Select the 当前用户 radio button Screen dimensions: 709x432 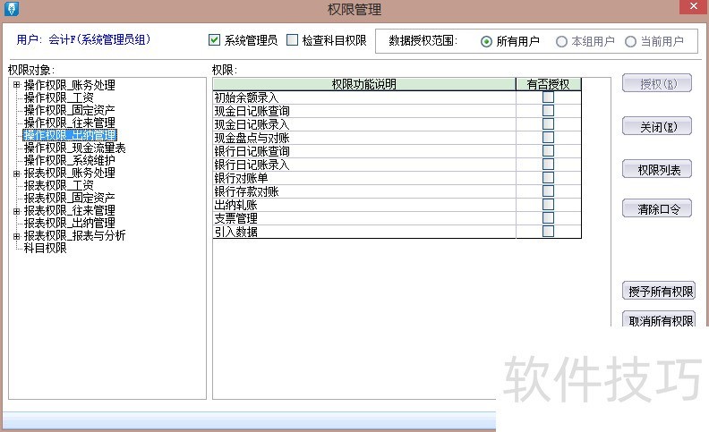point(630,41)
